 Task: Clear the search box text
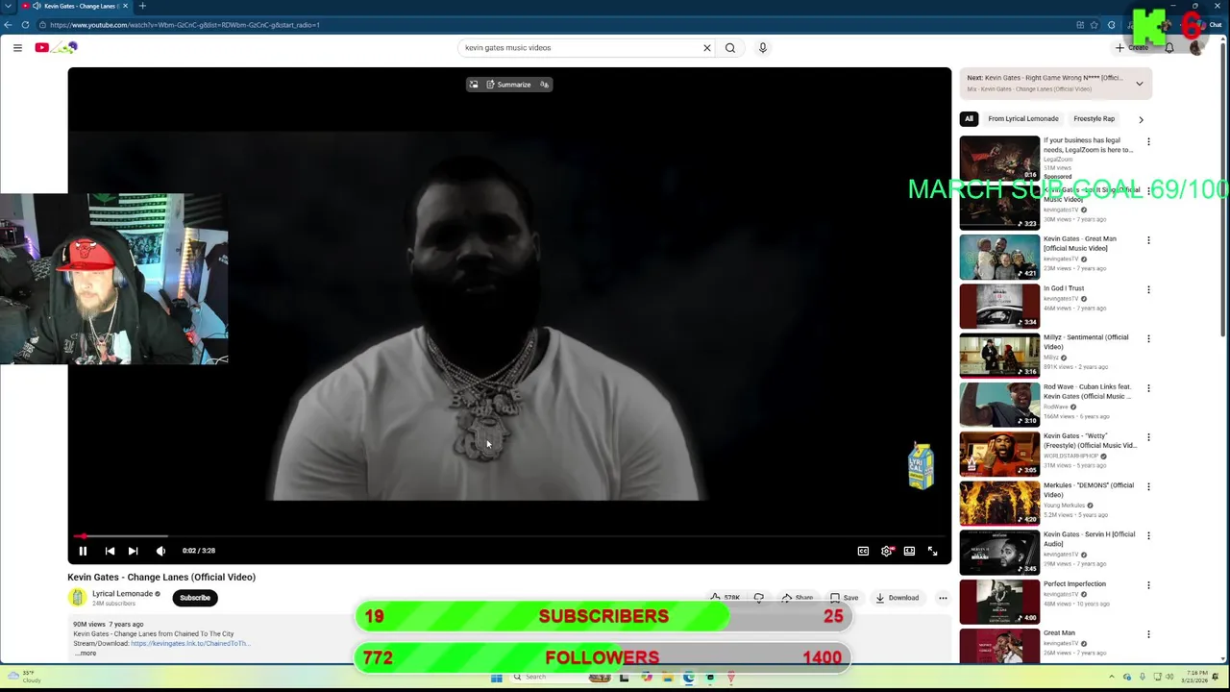pos(706,47)
